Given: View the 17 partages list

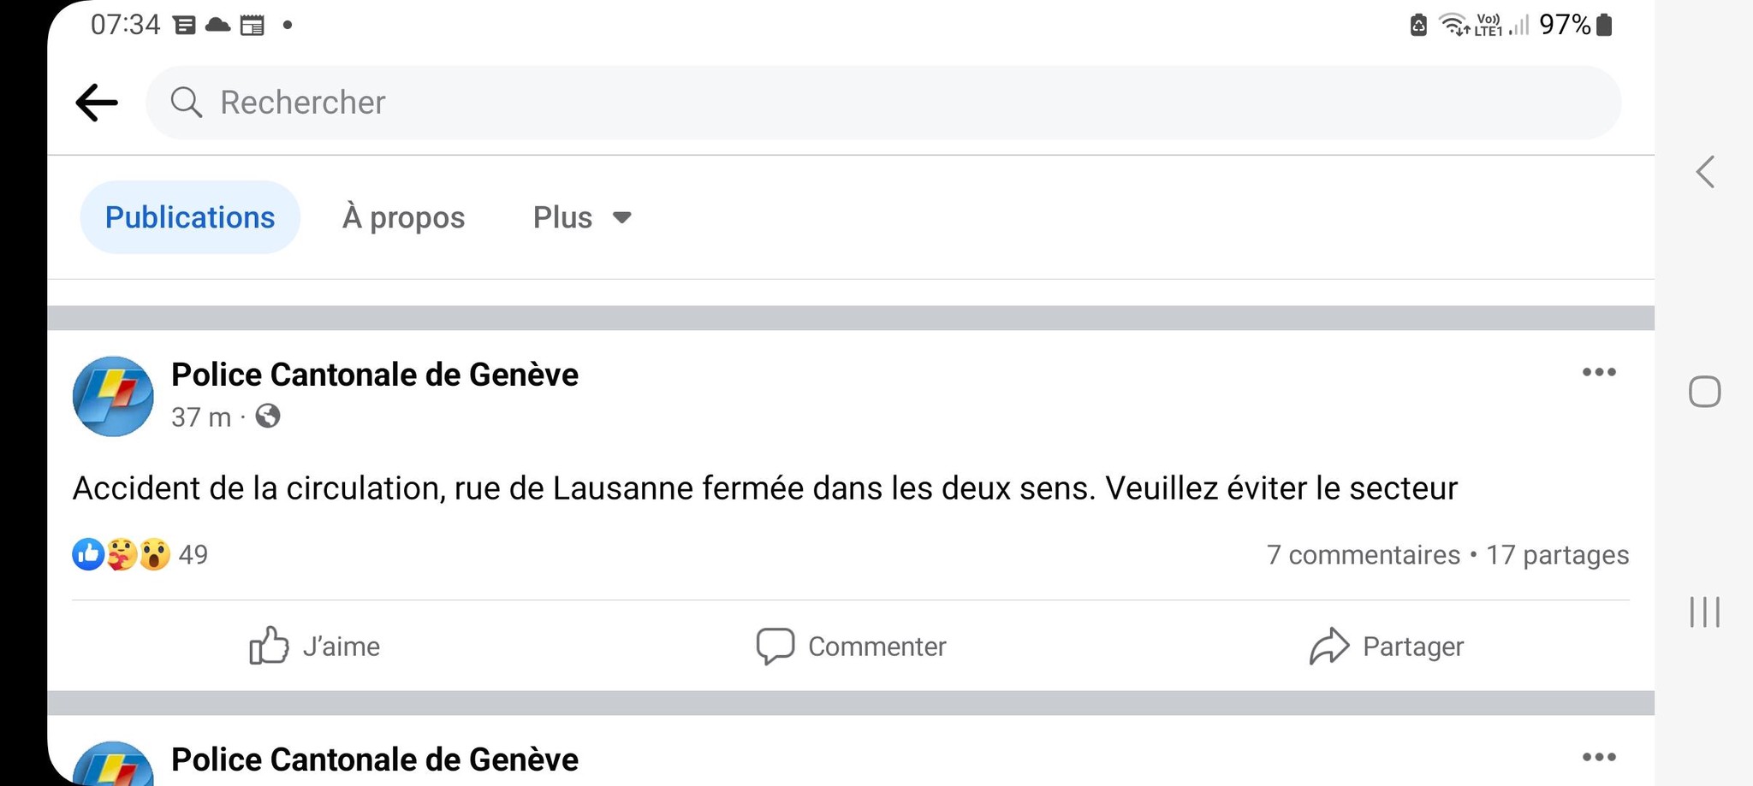Looking at the screenshot, I should (1557, 555).
